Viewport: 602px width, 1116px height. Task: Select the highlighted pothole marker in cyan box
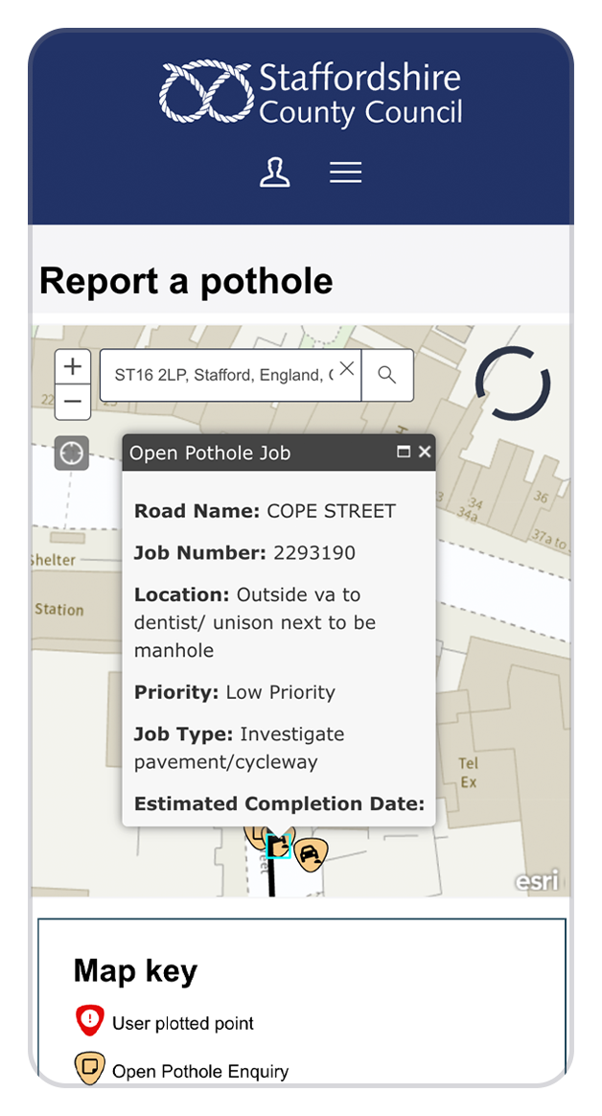click(x=278, y=846)
